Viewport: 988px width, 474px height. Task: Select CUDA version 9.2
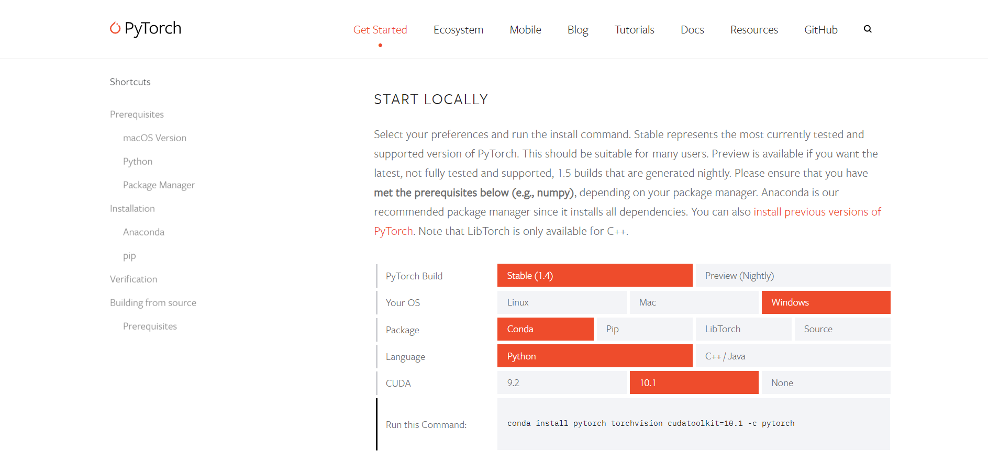tap(561, 383)
